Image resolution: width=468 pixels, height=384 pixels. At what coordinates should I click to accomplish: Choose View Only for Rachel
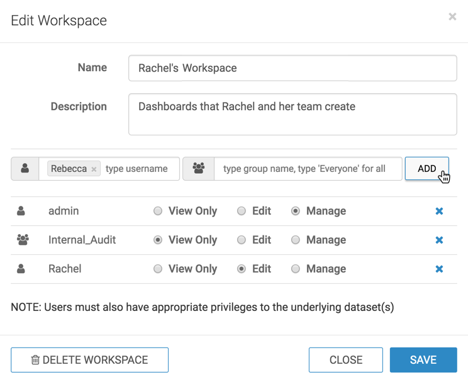pyautogui.click(x=158, y=269)
